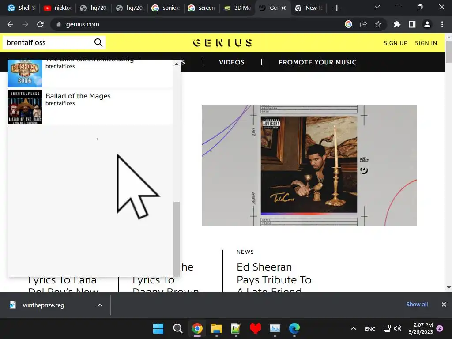452x339 pixels.
Task: Reload the page with refresh icon
Action: click(x=40, y=25)
